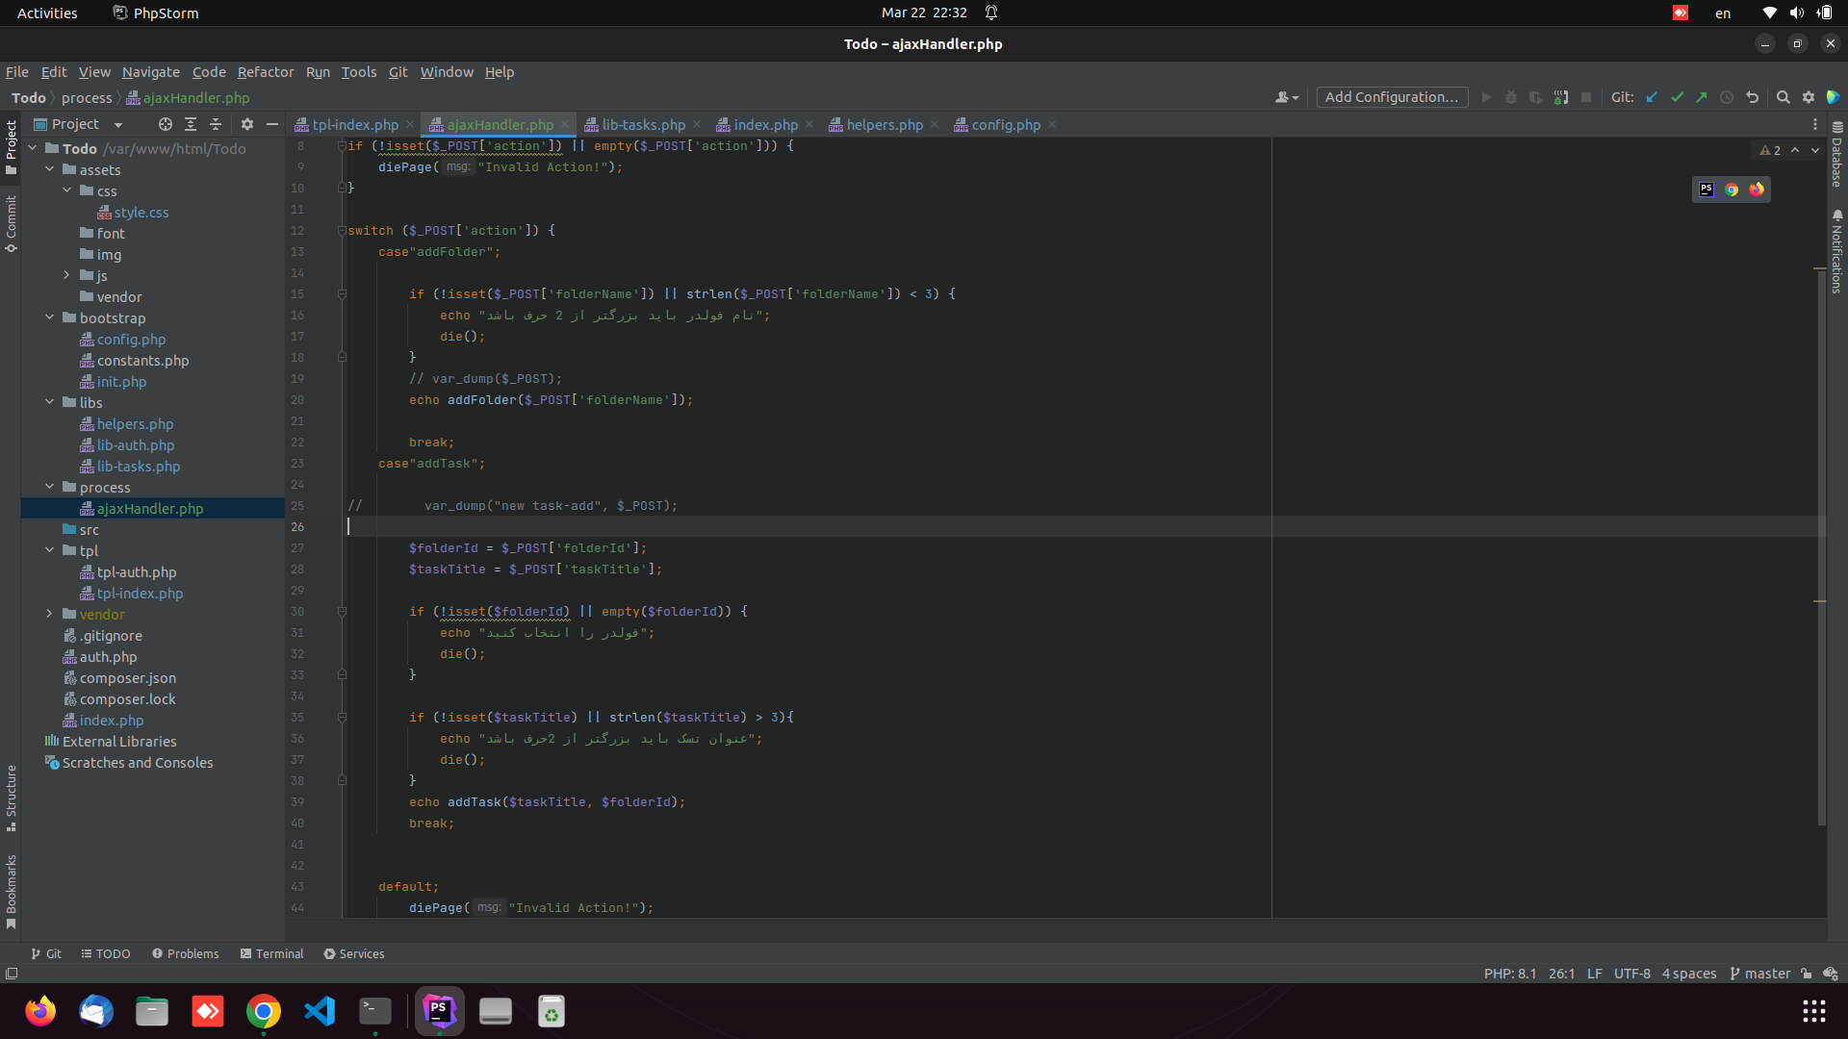This screenshot has width=1848, height=1039.
Task: Expand the bootstrap folder in project tree
Action: click(49, 317)
